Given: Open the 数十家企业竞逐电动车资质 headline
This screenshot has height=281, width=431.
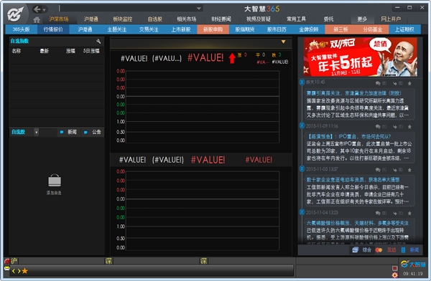Looking at the screenshot, I should [353, 180].
